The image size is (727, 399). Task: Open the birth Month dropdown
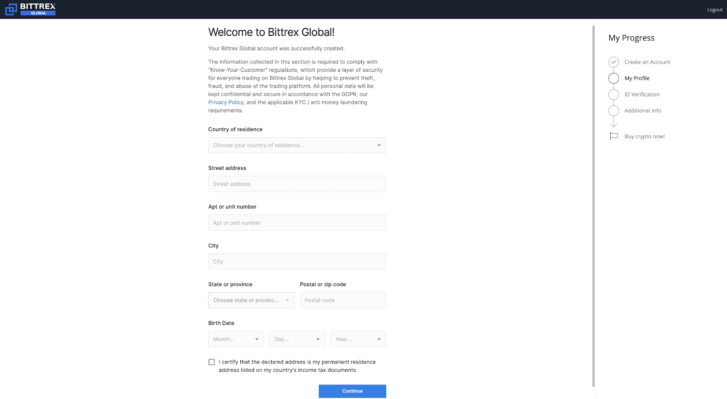pyautogui.click(x=236, y=339)
